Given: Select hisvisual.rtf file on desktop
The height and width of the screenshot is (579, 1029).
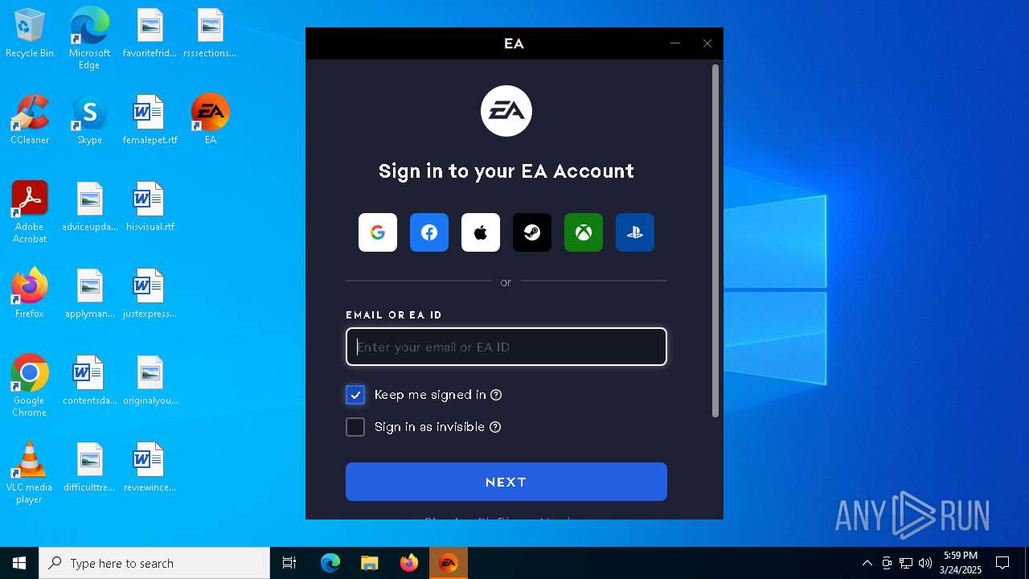Looking at the screenshot, I should 150,207.
